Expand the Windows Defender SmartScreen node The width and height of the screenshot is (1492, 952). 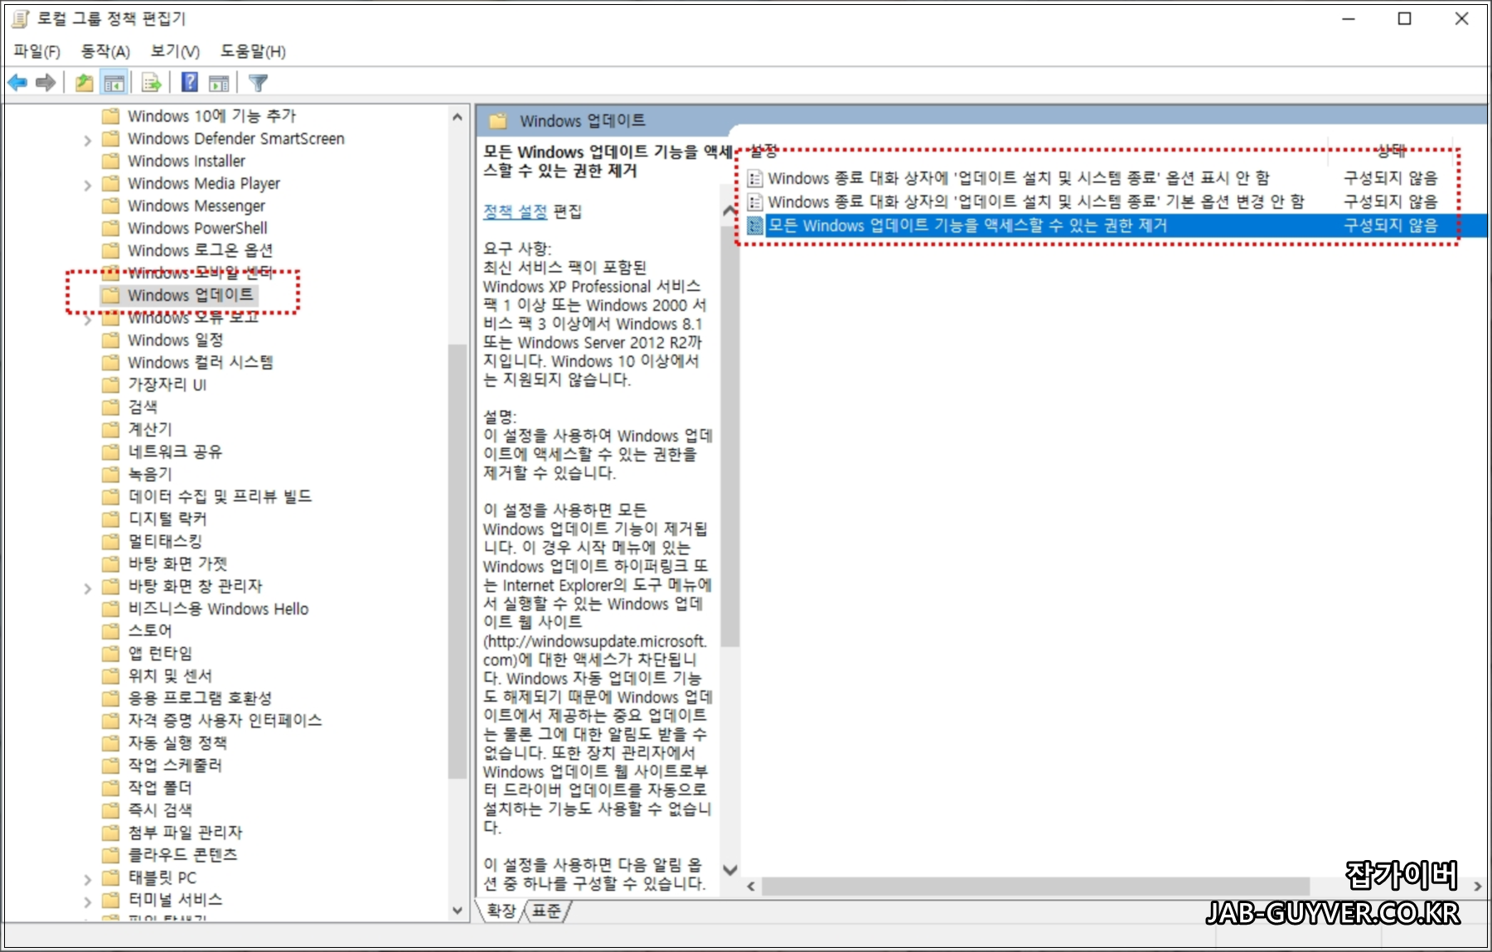tap(88, 140)
